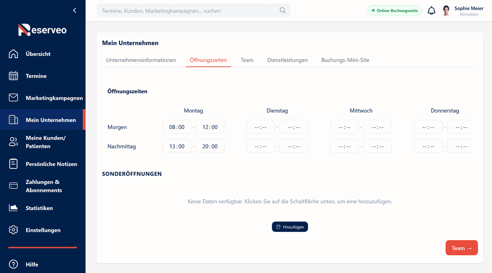The width and height of the screenshot is (492, 273).
Task: Collapse the sidebar with the chevron arrow
Action: [x=75, y=10]
